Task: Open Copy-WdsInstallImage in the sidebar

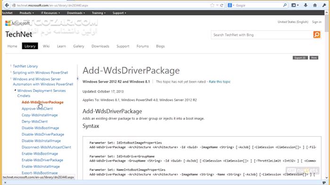Action: point(40,115)
